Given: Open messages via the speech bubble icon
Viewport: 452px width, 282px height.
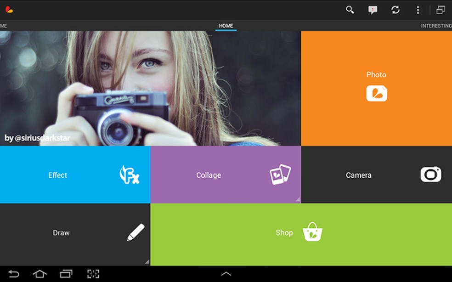Looking at the screenshot, I should (373, 10).
